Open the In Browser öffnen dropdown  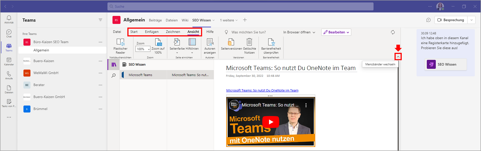click(x=299, y=32)
